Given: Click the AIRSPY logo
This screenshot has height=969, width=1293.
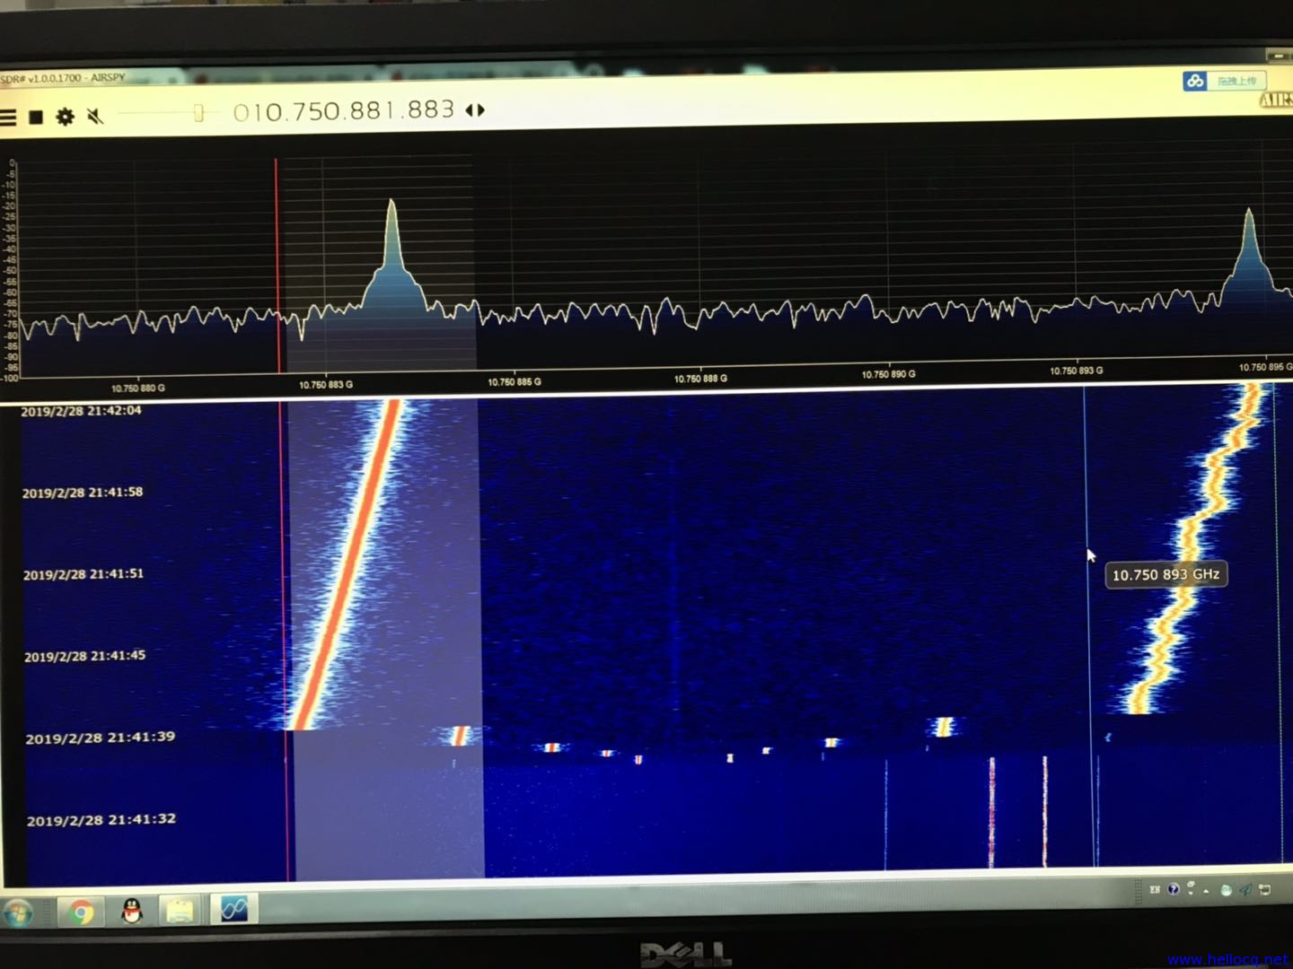Looking at the screenshot, I should [x=1276, y=100].
